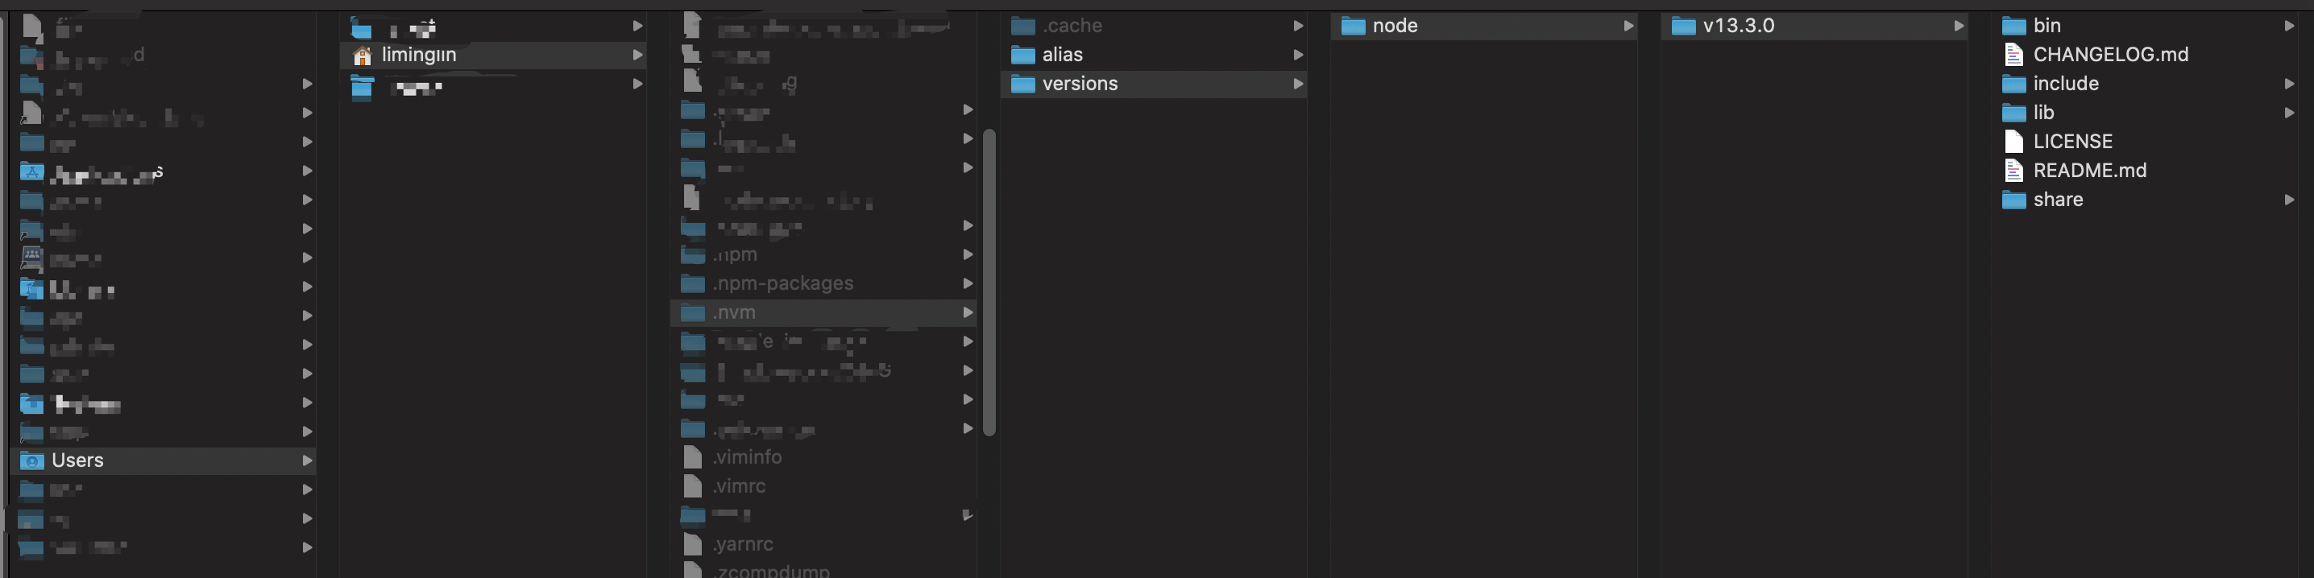This screenshot has height=578, width=2314.
Task: Select the "limingiin" name text
Action: (x=419, y=55)
